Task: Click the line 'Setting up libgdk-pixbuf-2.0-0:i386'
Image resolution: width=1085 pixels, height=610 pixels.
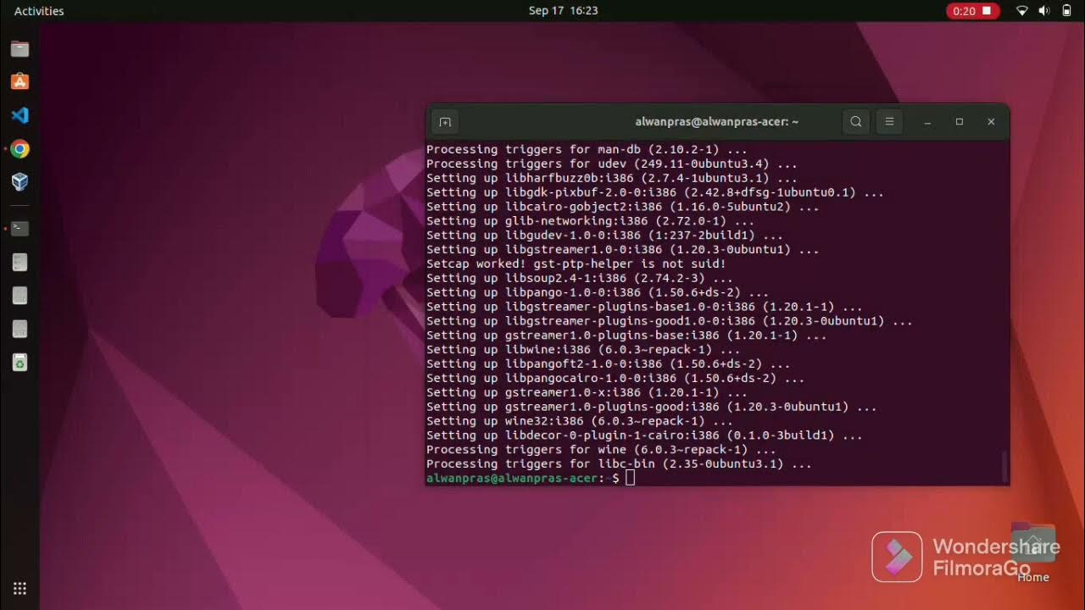Action: (x=655, y=192)
